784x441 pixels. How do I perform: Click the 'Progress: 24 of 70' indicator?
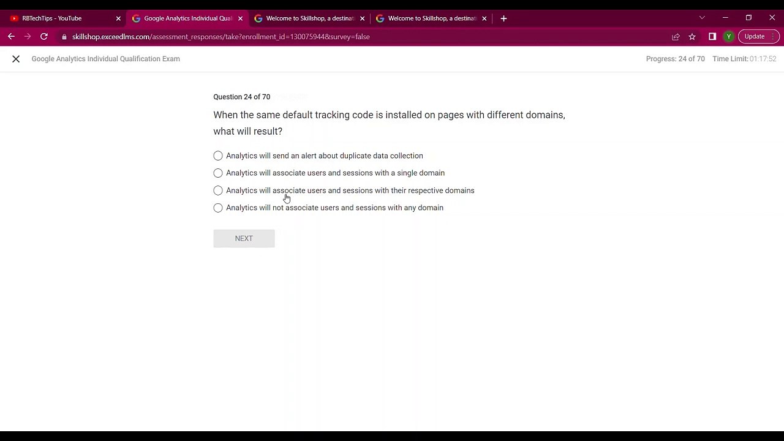(675, 59)
